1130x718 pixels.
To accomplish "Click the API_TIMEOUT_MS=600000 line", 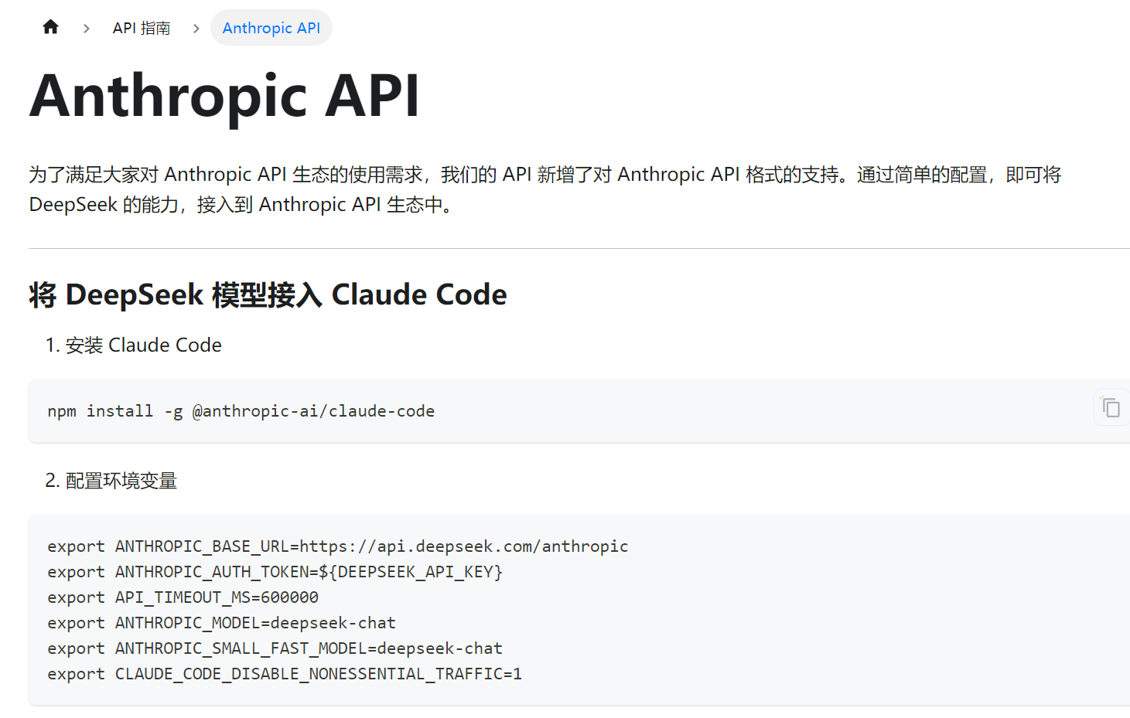I will (183, 597).
